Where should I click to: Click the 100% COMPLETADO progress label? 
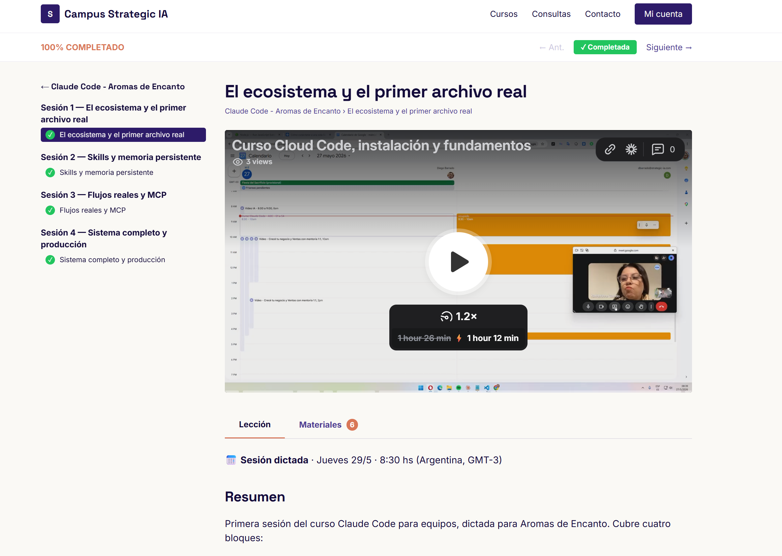[x=83, y=47]
